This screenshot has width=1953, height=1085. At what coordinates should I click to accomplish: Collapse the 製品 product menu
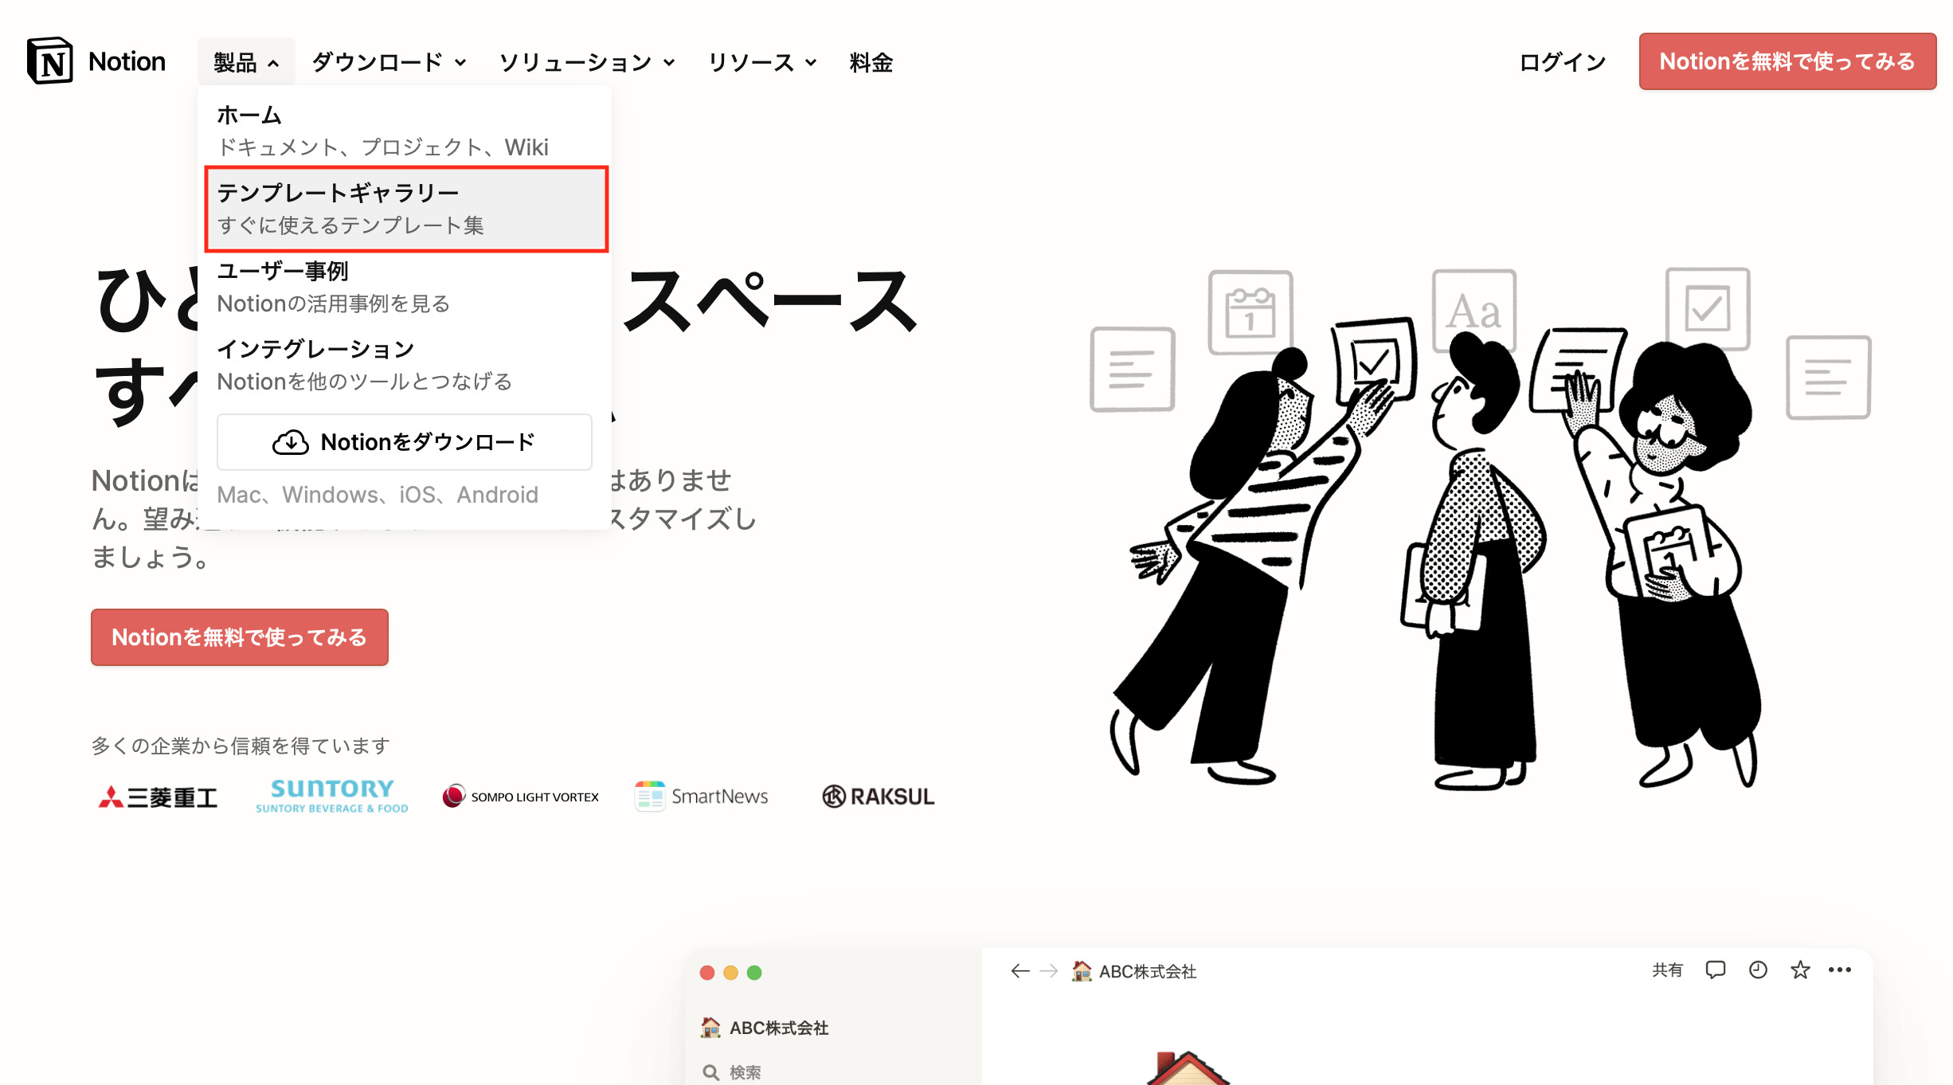(246, 62)
